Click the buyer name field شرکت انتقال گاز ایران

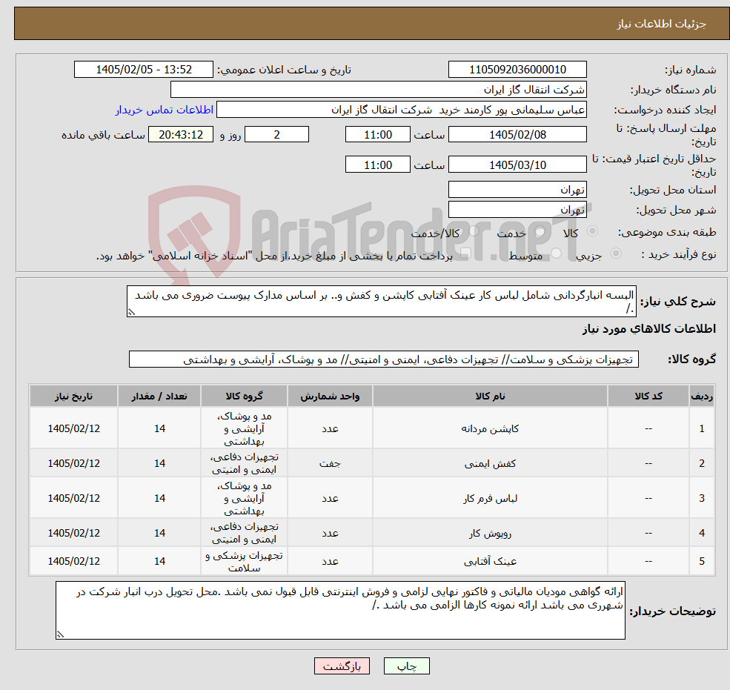pyautogui.click(x=378, y=90)
